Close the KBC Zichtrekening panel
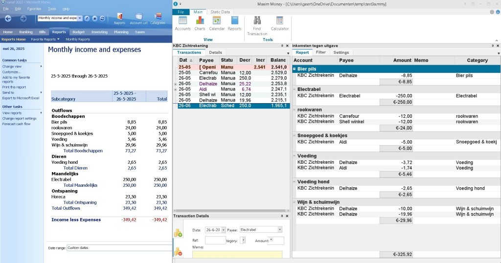 click(x=287, y=45)
